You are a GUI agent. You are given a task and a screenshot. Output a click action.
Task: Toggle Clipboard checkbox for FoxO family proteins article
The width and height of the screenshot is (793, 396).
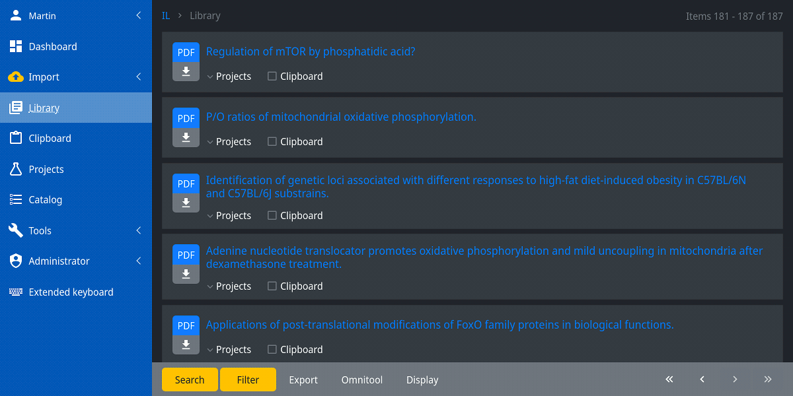(x=272, y=350)
